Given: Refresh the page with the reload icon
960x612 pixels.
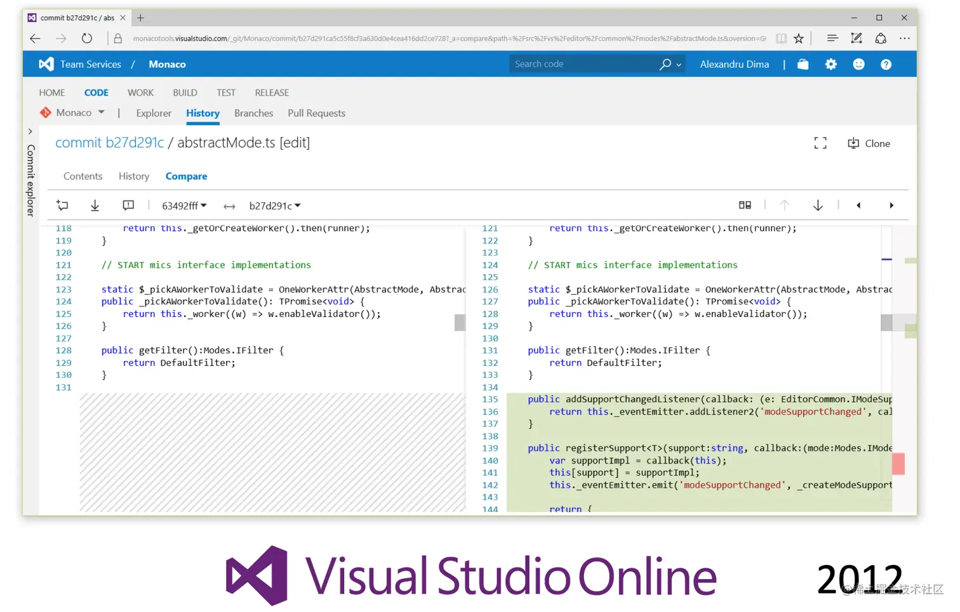Looking at the screenshot, I should 87,39.
